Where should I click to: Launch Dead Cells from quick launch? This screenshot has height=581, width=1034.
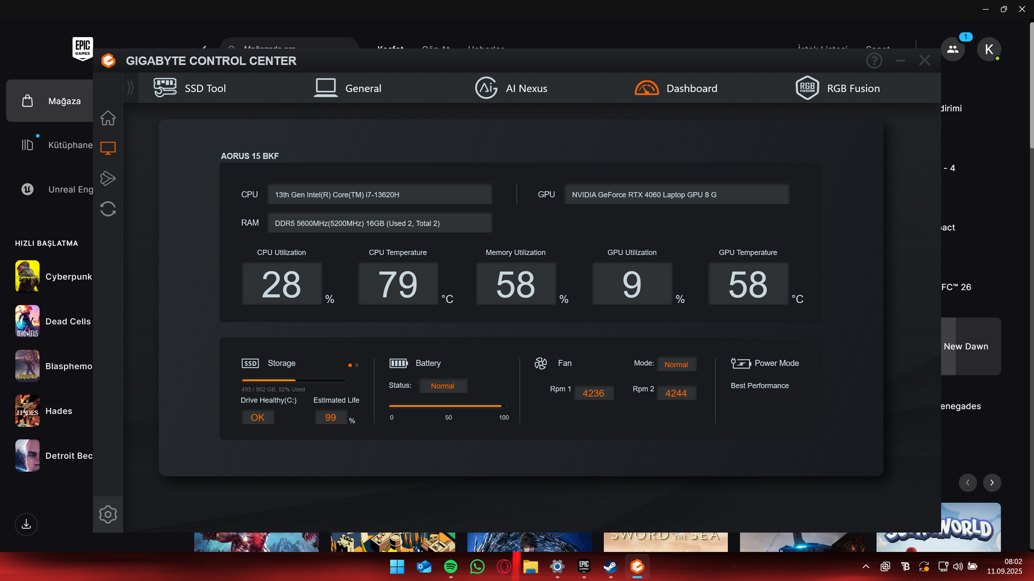click(53, 321)
